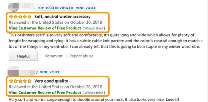Click the cashmere scarf review body text
The image size is (208, 102).
[x=106, y=41]
